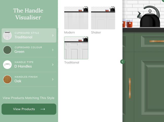Click the View Products button
The height and width of the screenshot is (122, 164).
pyautogui.click(x=29, y=109)
